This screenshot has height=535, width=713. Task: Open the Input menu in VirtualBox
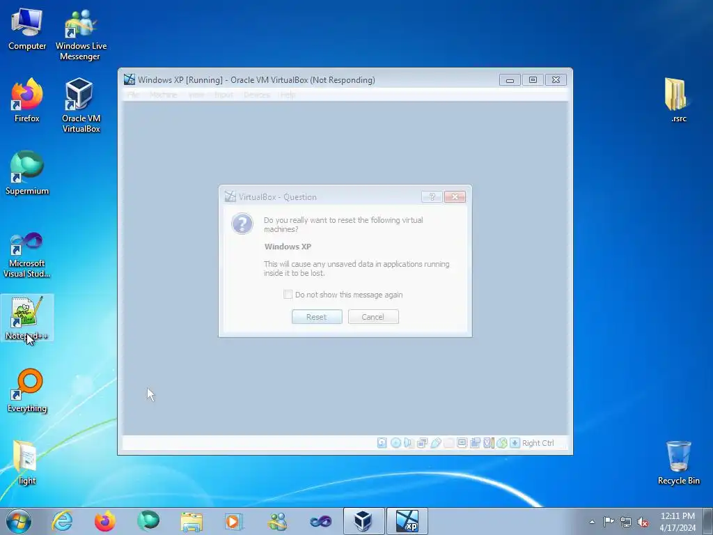click(224, 95)
